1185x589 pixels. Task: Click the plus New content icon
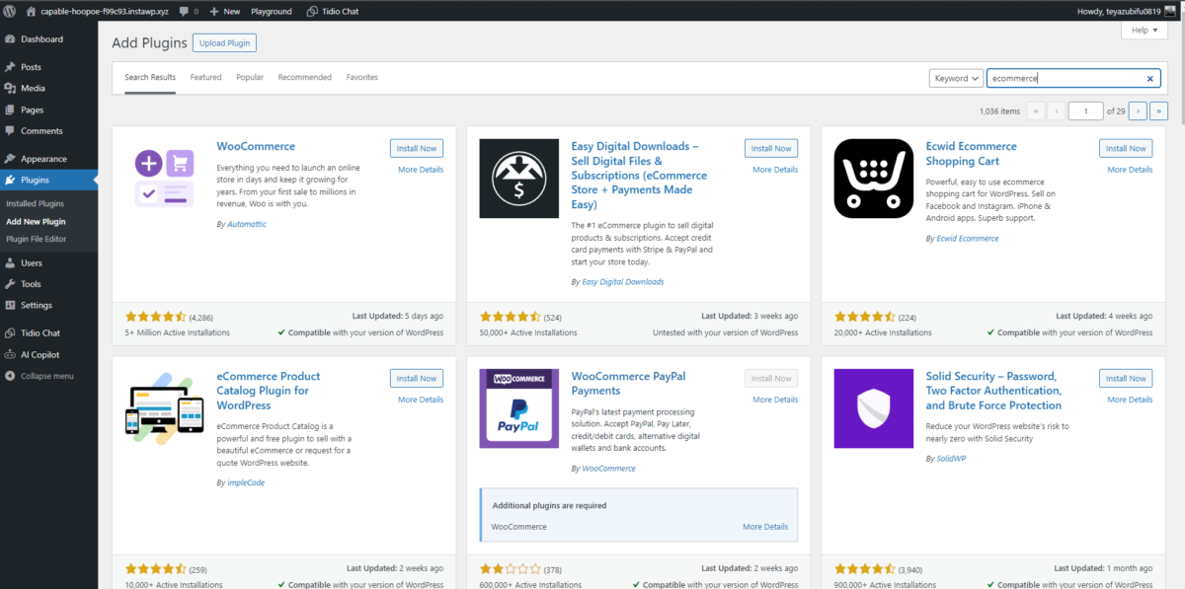click(214, 11)
